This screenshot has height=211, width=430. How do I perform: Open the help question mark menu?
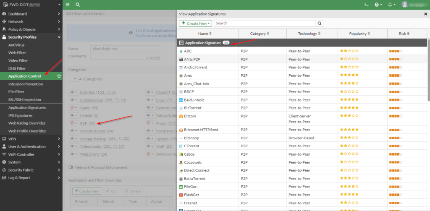tap(378, 5)
